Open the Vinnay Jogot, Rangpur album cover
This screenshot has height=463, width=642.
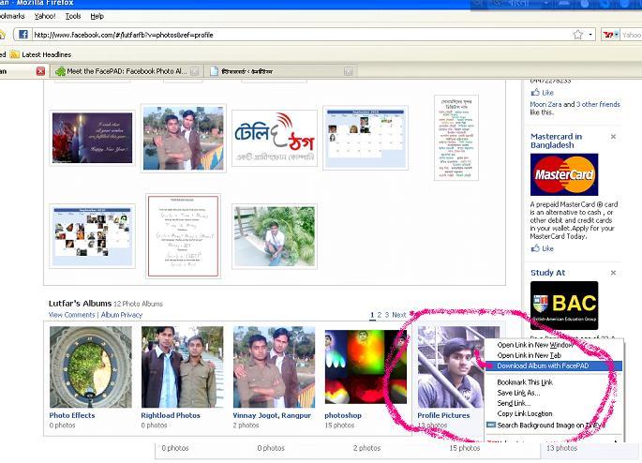(274, 366)
